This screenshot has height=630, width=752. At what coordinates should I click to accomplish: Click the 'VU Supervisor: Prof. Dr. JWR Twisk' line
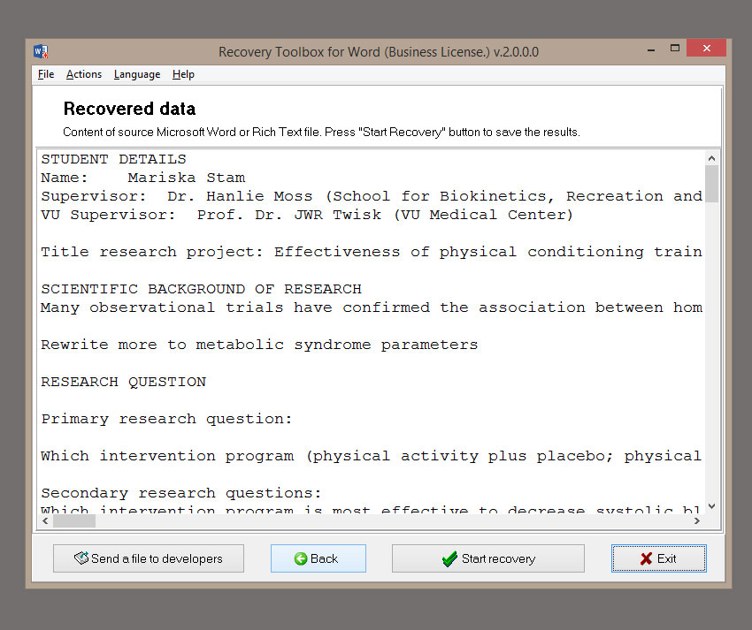pos(307,215)
